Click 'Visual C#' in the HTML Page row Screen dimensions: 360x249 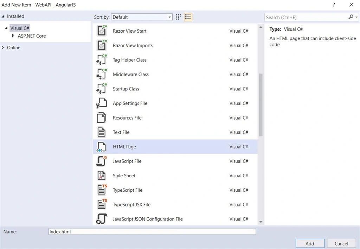[x=239, y=147]
